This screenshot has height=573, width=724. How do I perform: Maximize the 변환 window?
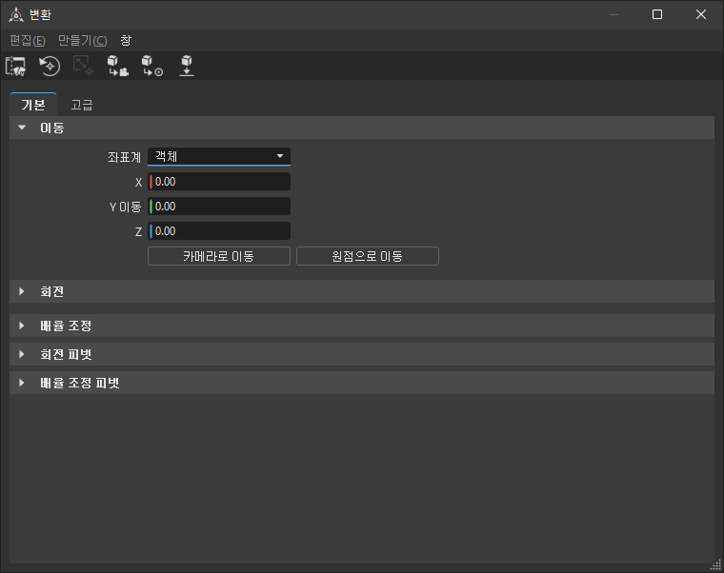coord(657,15)
